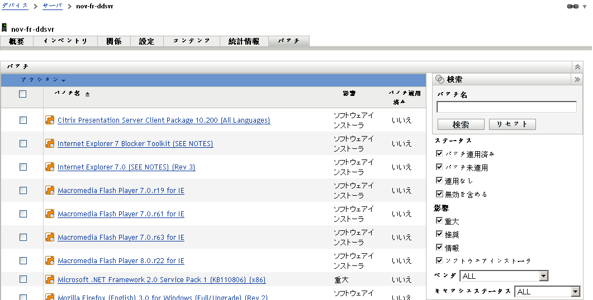Open Macromedia Flash Player 7.0.r19 link
The image size is (593, 300).
[121, 190]
